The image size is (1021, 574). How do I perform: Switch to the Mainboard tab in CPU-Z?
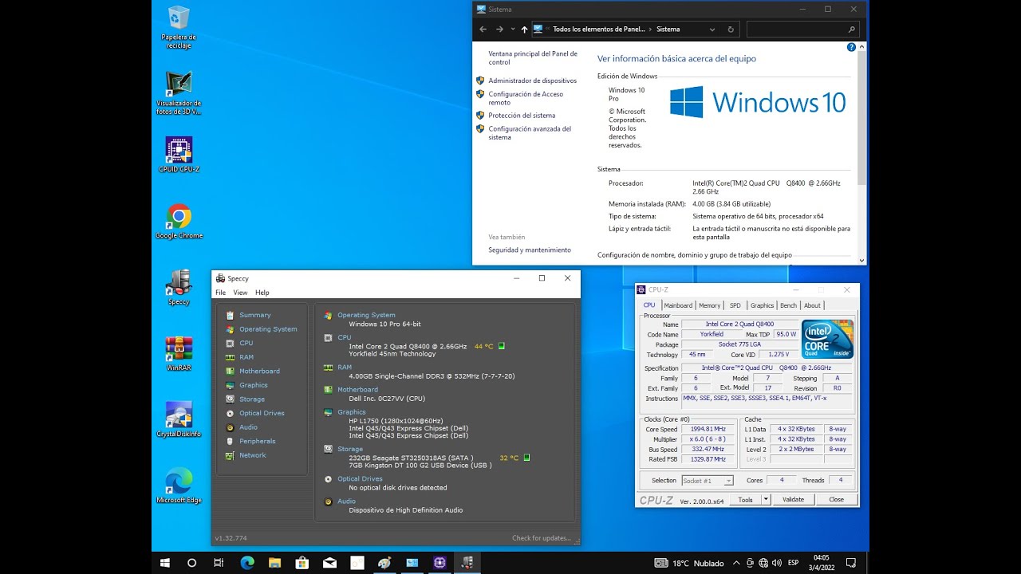[678, 305]
